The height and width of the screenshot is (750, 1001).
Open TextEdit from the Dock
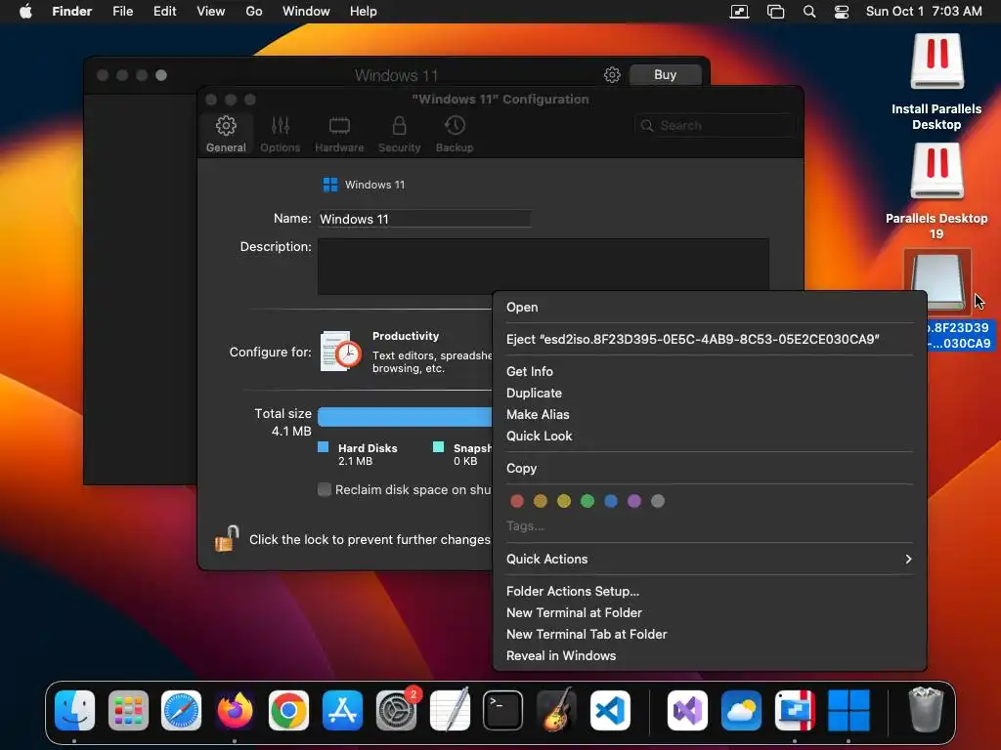[x=450, y=710]
